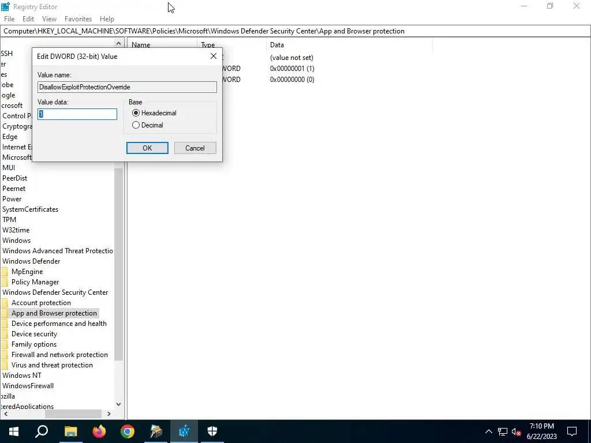
Task: Open the pencil-on-paper taskbar app icon
Action: pyautogui.click(x=156, y=431)
